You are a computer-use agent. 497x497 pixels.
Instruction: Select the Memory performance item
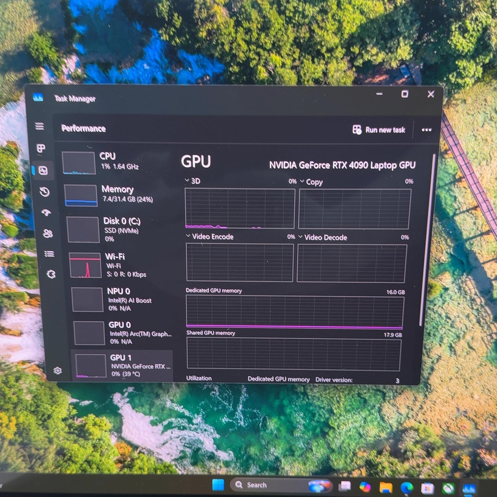(117, 195)
